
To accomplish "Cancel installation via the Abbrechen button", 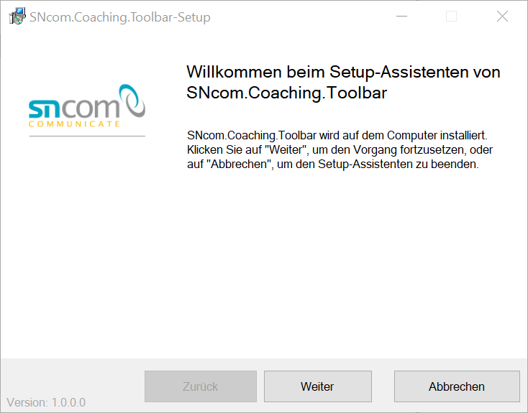I will click(457, 386).
